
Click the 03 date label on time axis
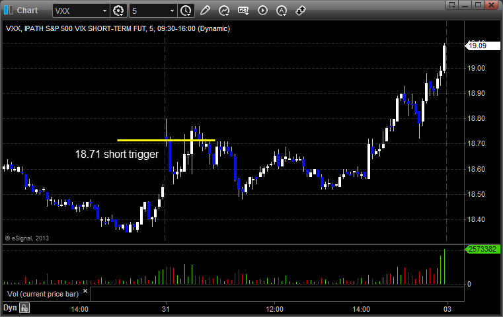[x=447, y=309]
